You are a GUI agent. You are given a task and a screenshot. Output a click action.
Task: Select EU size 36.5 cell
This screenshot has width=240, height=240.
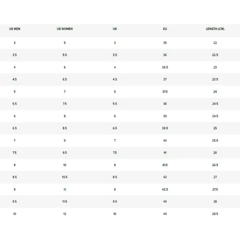point(165,67)
